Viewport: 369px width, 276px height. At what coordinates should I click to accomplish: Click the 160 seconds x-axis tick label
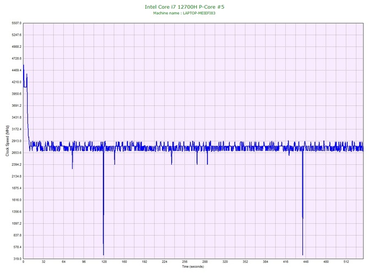point(124,262)
